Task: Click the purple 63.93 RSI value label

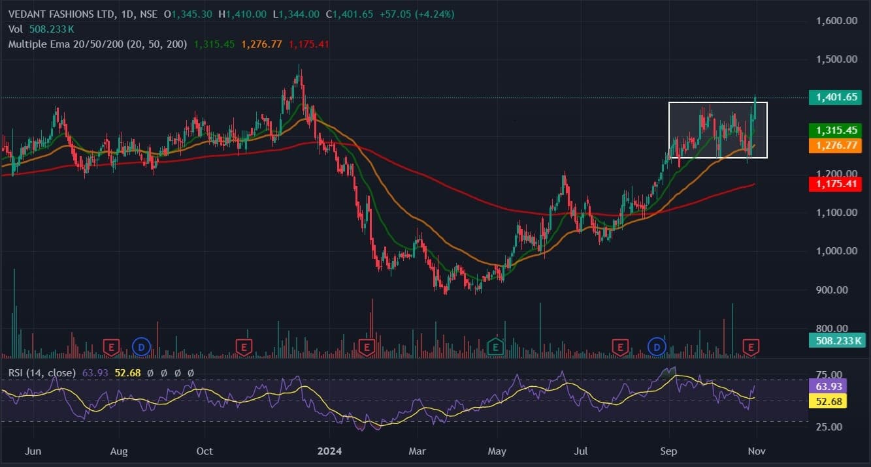Action: click(x=827, y=386)
